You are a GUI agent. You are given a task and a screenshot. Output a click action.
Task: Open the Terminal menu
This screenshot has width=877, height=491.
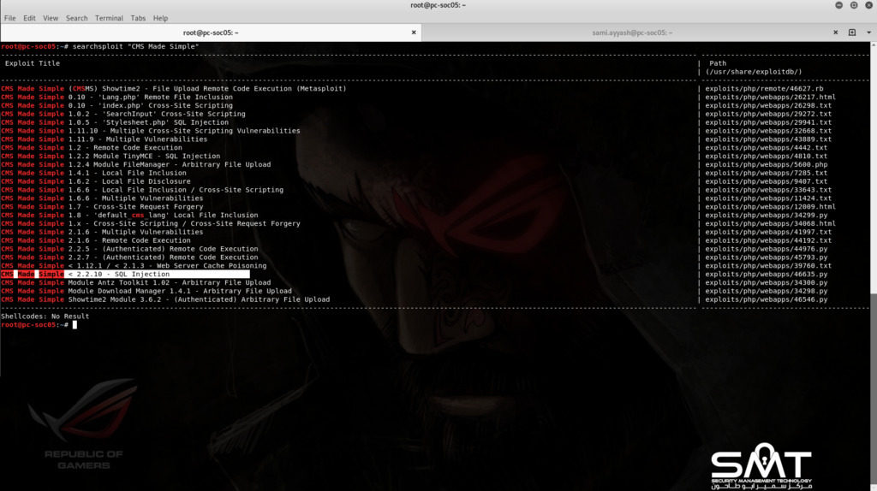[109, 18]
